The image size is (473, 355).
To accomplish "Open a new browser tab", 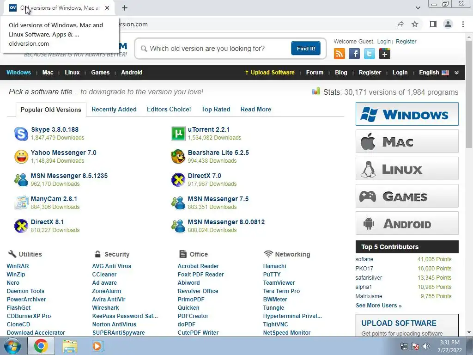I will click(x=125, y=8).
